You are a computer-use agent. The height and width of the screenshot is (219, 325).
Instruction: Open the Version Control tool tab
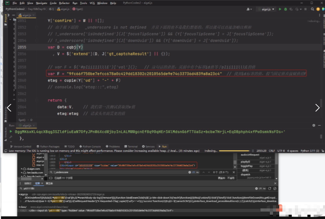(21, 147)
